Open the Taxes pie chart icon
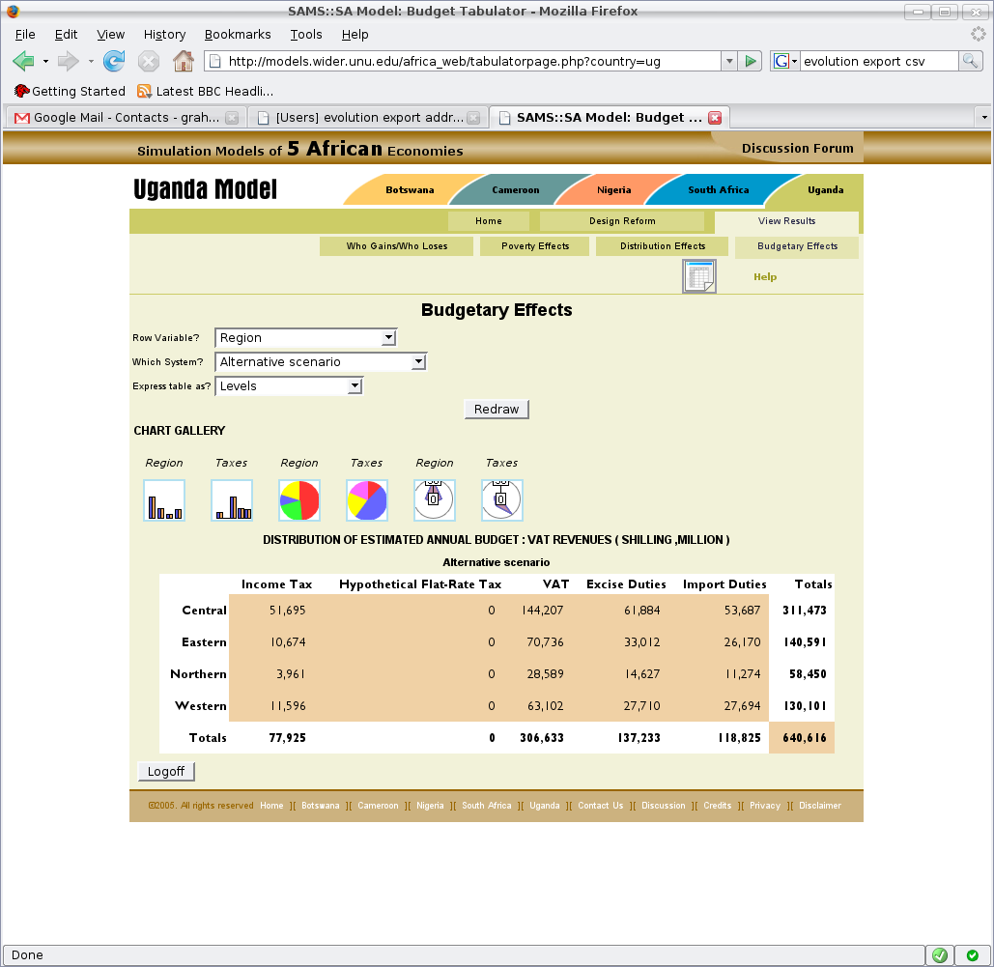Image resolution: width=994 pixels, height=967 pixels. pyautogui.click(x=366, y=500)
